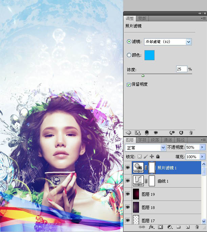207x232 pixels.
Task: Click the blue filter color swatch
Action: pyautogui.click(x=149, y=55)
